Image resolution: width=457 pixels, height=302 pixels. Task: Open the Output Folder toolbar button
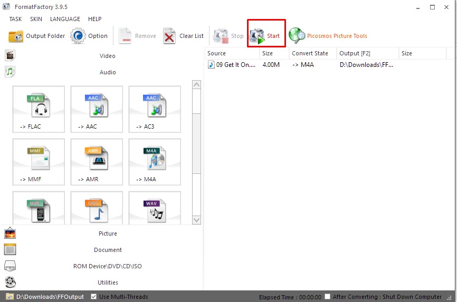pos(37,36)
